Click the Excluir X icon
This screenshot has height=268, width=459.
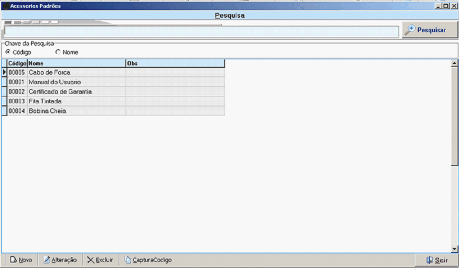[x=91, y=260]
